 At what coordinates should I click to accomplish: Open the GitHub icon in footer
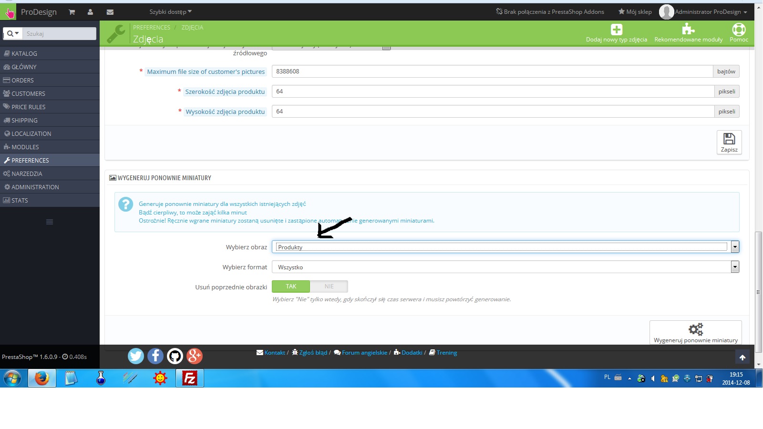[x=175, y=356]
